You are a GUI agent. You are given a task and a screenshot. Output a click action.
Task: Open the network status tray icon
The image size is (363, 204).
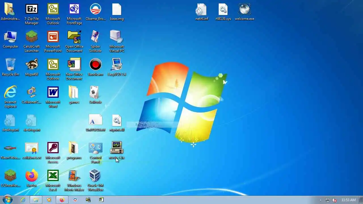pos(328,200)
